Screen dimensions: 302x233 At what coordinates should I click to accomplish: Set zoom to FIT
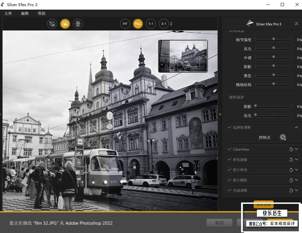pos(125,24)
